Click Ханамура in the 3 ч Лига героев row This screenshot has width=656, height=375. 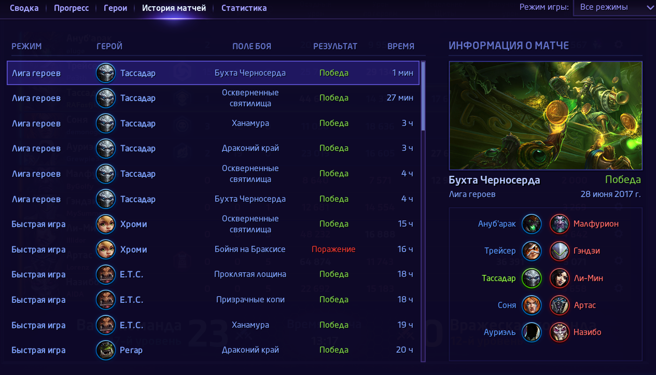[x=250, y=123]
